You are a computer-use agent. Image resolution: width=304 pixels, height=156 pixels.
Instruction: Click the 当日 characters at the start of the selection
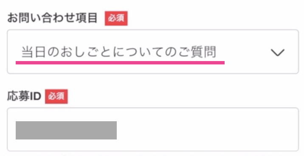(x=33, y=52)
